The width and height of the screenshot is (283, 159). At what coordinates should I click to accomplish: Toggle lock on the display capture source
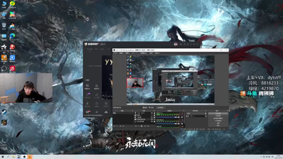[x=155, y=121]
